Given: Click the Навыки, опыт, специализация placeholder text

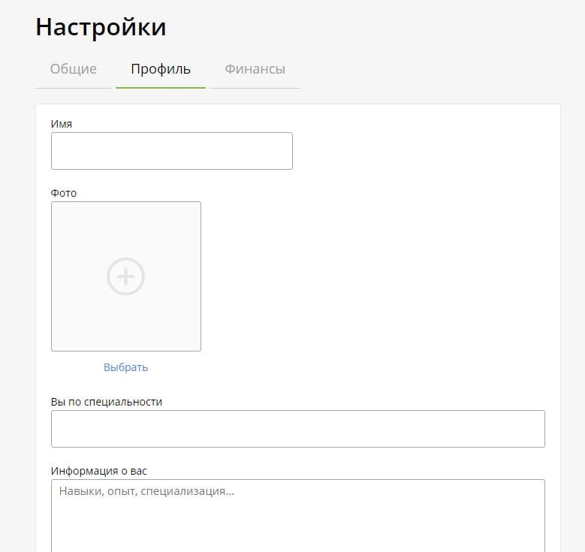Looking at the screenshot, I should tap(146, 492).
